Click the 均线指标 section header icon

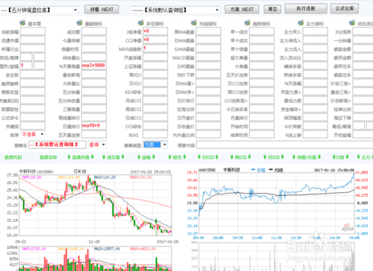(x=194, y=23)
